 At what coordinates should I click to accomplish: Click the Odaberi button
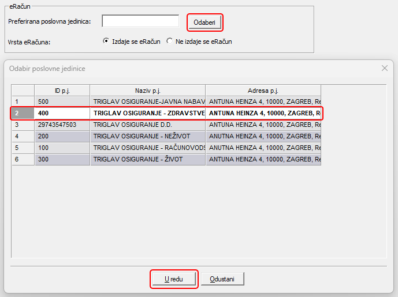coord(204,22)
